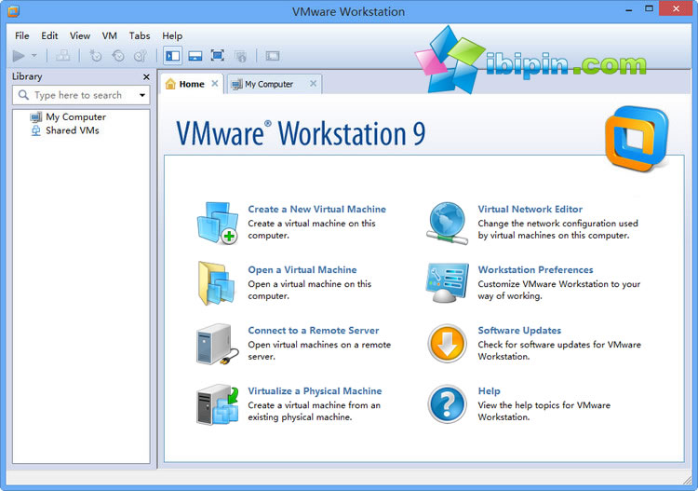Click the Open a Virtual Machine folder icon
The image size is (698, 491).
216,283
